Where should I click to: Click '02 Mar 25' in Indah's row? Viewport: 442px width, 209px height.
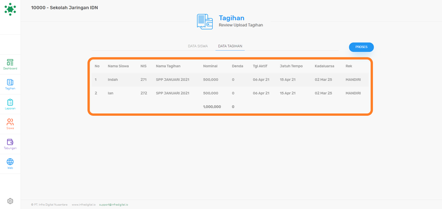point(323,79)
